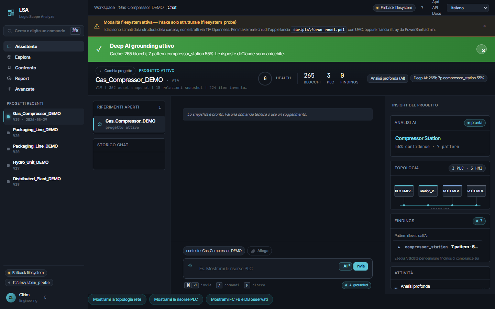Click the @ blocco shortcut icon
The width and height of the screenshot is (495, 309).
click(247, 285)
